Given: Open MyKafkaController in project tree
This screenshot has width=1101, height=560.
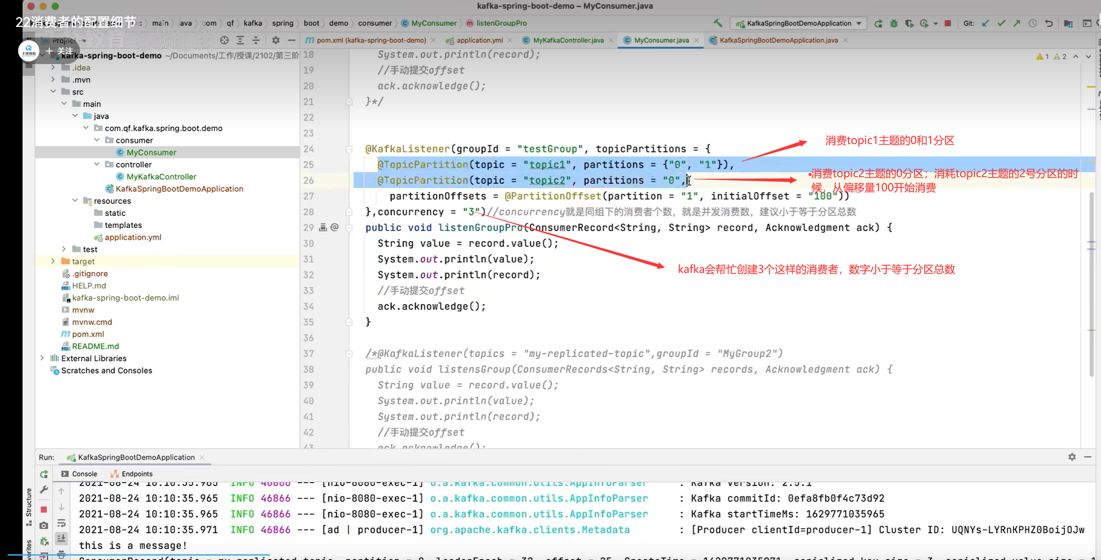Looking at the screenshot, I should 161,177.
